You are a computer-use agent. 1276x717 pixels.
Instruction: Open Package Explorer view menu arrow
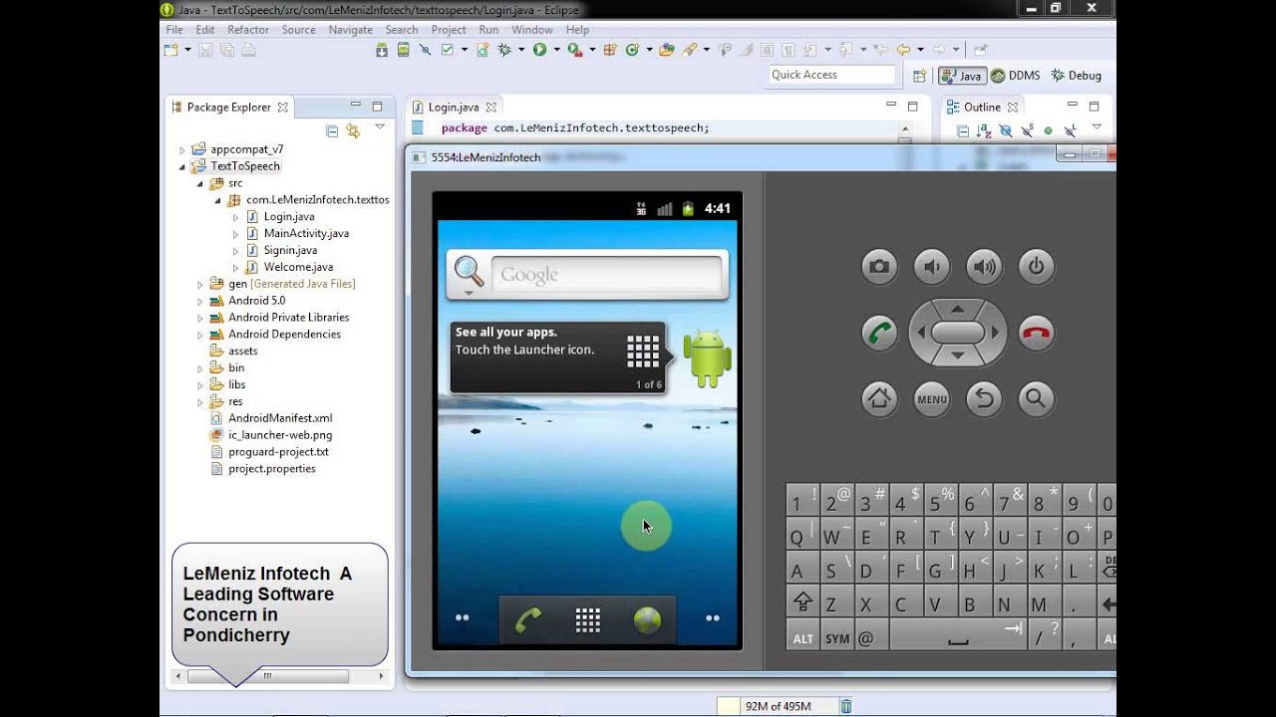pos(380,127)
